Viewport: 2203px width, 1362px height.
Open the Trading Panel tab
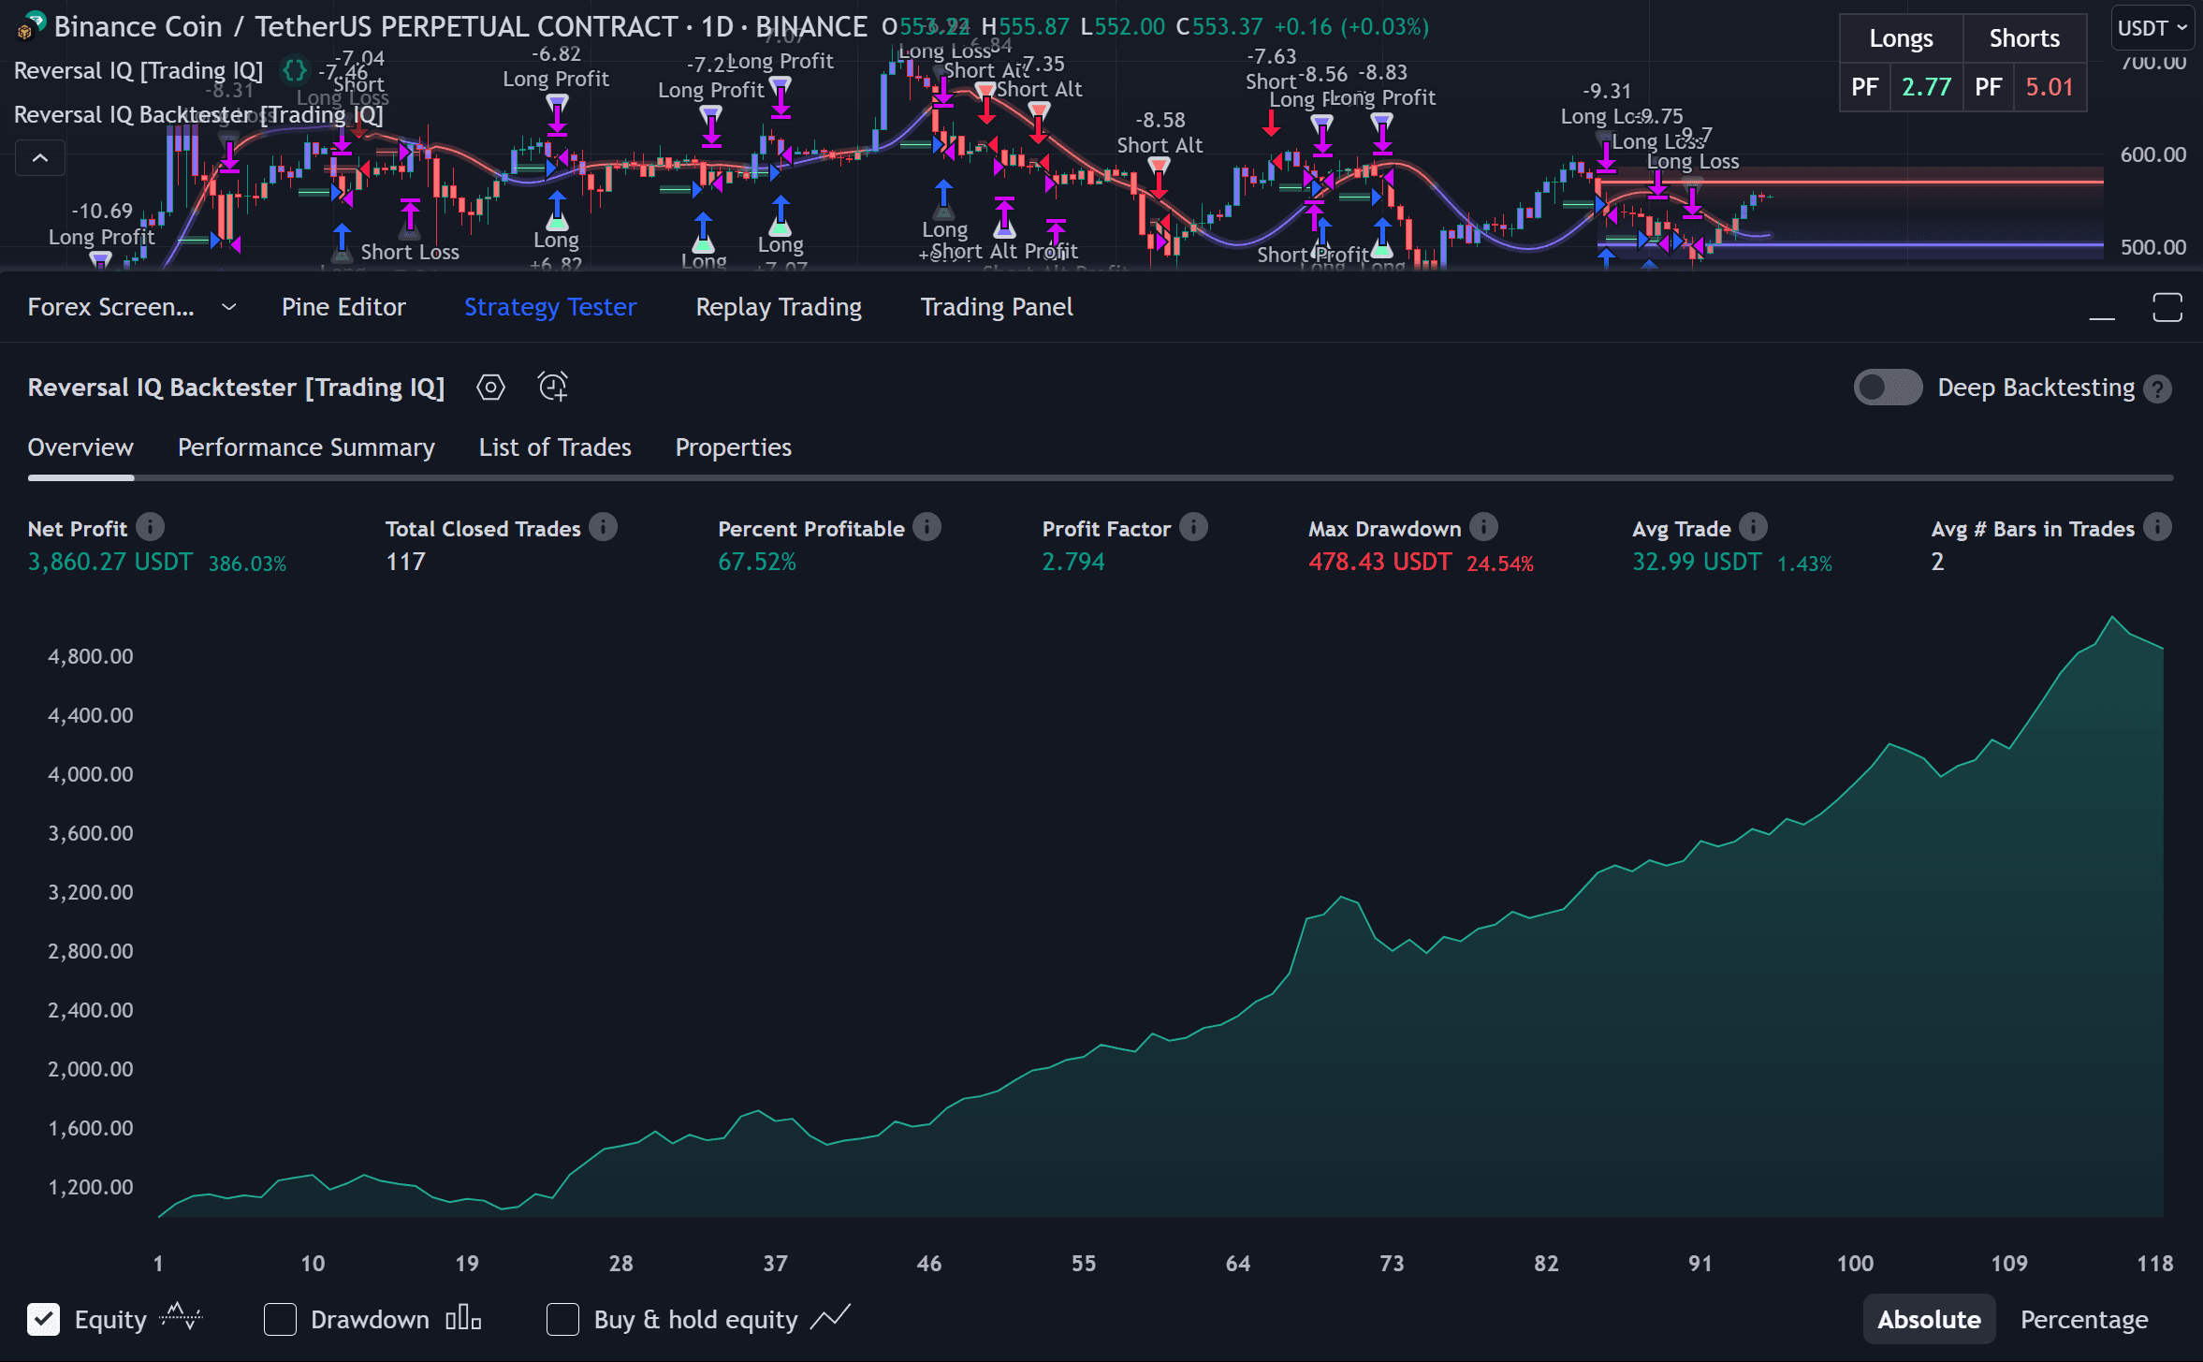pos(997,307)
